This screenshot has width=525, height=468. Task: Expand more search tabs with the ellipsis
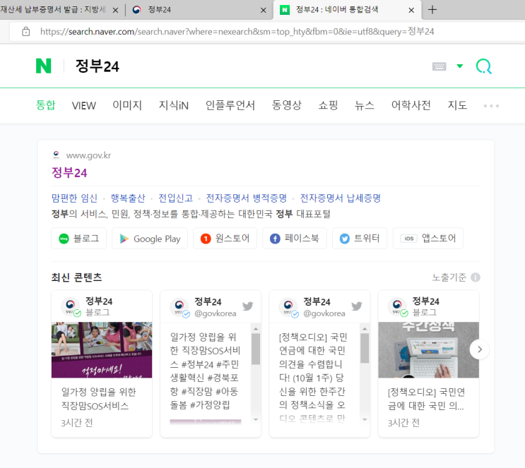[x=491, y=106]
